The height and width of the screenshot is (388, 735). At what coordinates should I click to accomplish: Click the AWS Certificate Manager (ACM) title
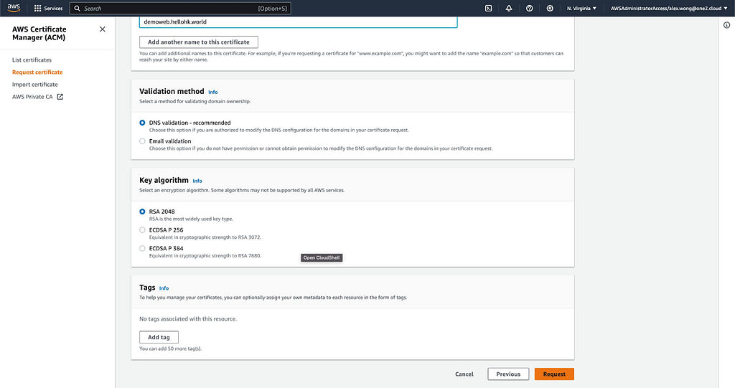[x=39, y=33]
